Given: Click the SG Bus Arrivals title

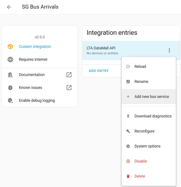Looking at the screenshot, I should coord(40,7).
